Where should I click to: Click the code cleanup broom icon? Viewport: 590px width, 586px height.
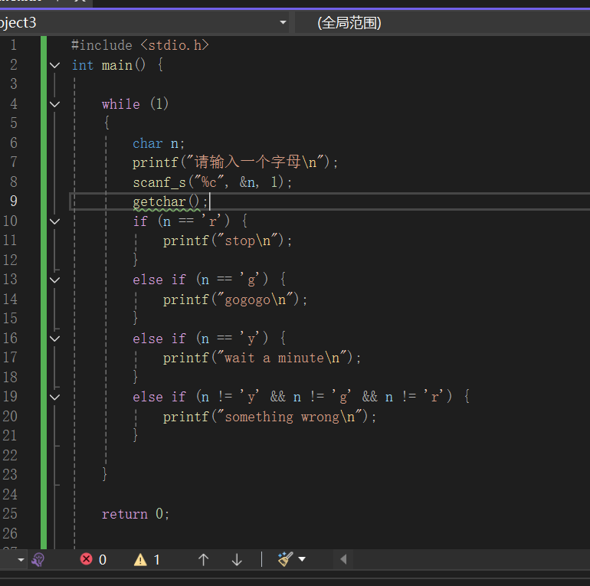click(286, 559)
